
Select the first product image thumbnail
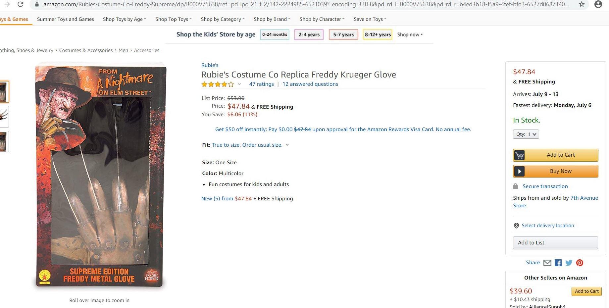4,92
